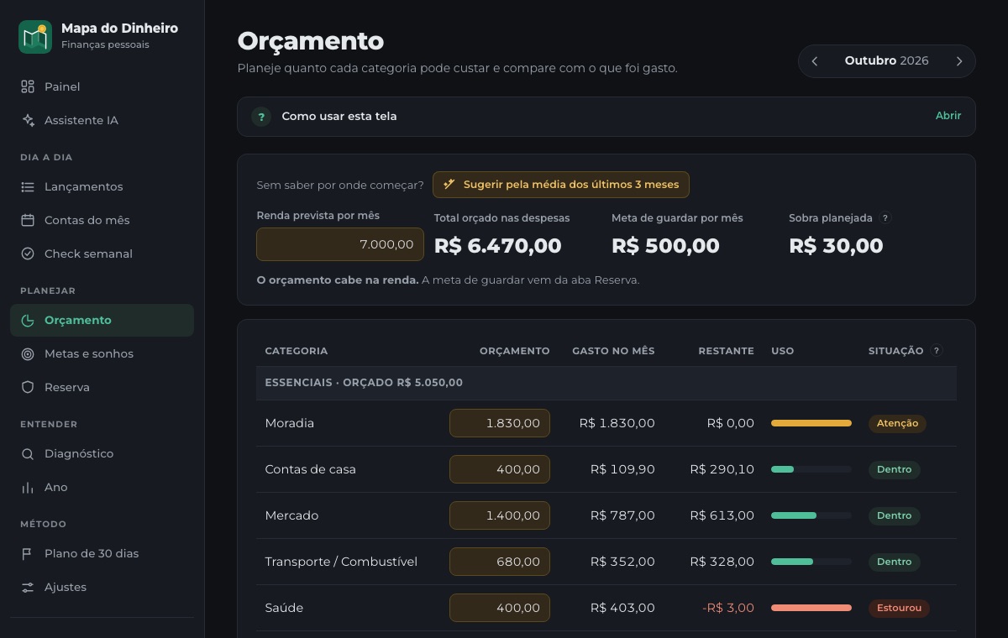Open the Diagnóstico page

tap(102, 453)
